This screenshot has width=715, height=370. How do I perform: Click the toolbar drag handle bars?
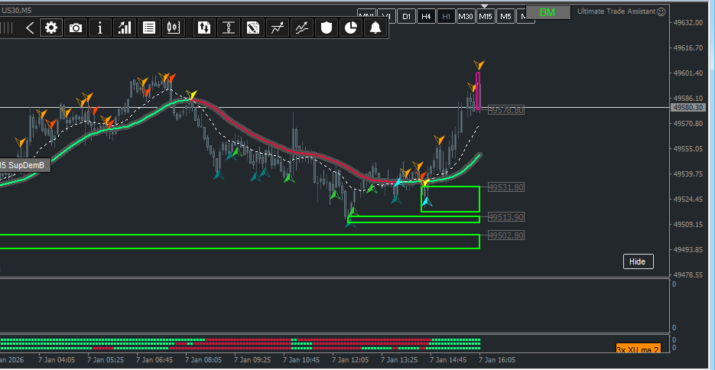pyautogui.click(x=6, y=28)
